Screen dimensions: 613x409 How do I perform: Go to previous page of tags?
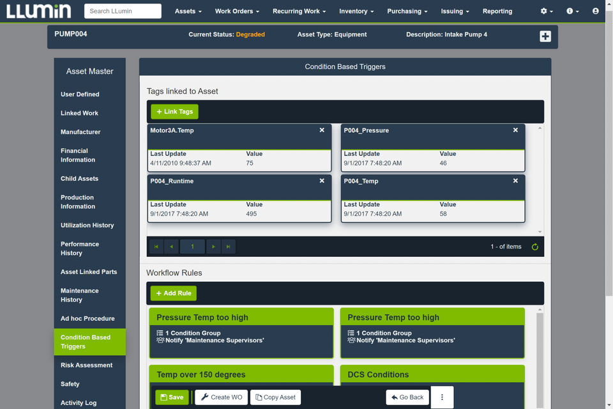(171, 247)
